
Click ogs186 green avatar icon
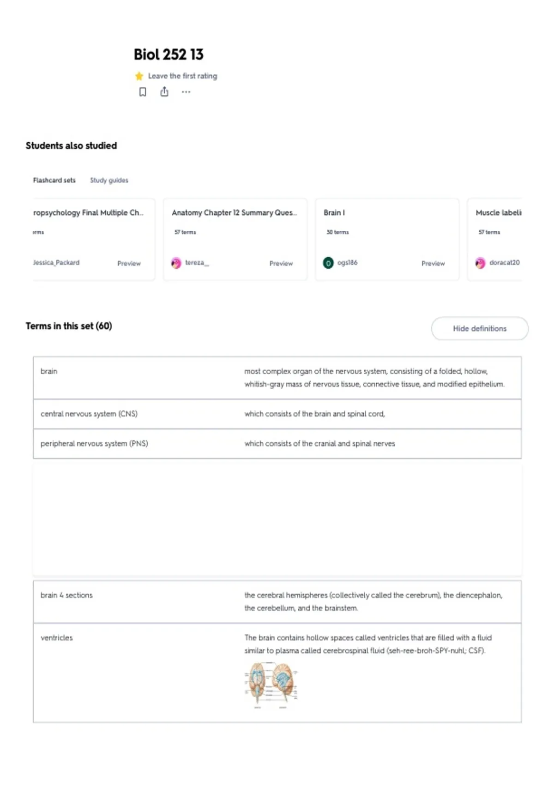tap(328, 263)
